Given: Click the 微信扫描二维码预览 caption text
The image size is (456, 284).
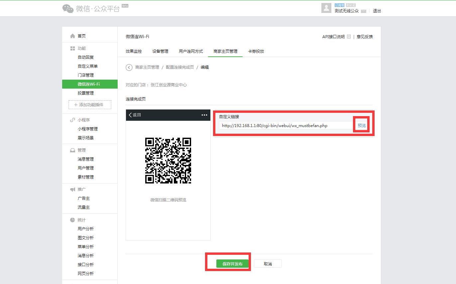Looking at the screenshot, I should click(168, 200).
